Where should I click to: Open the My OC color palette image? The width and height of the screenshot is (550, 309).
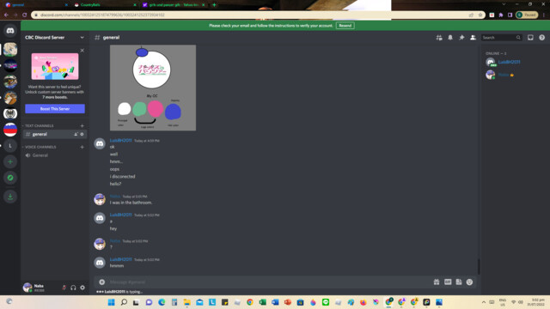point(153,88)
